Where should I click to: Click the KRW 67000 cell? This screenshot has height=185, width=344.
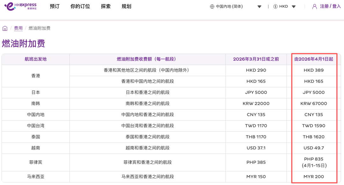pos(314,104)
